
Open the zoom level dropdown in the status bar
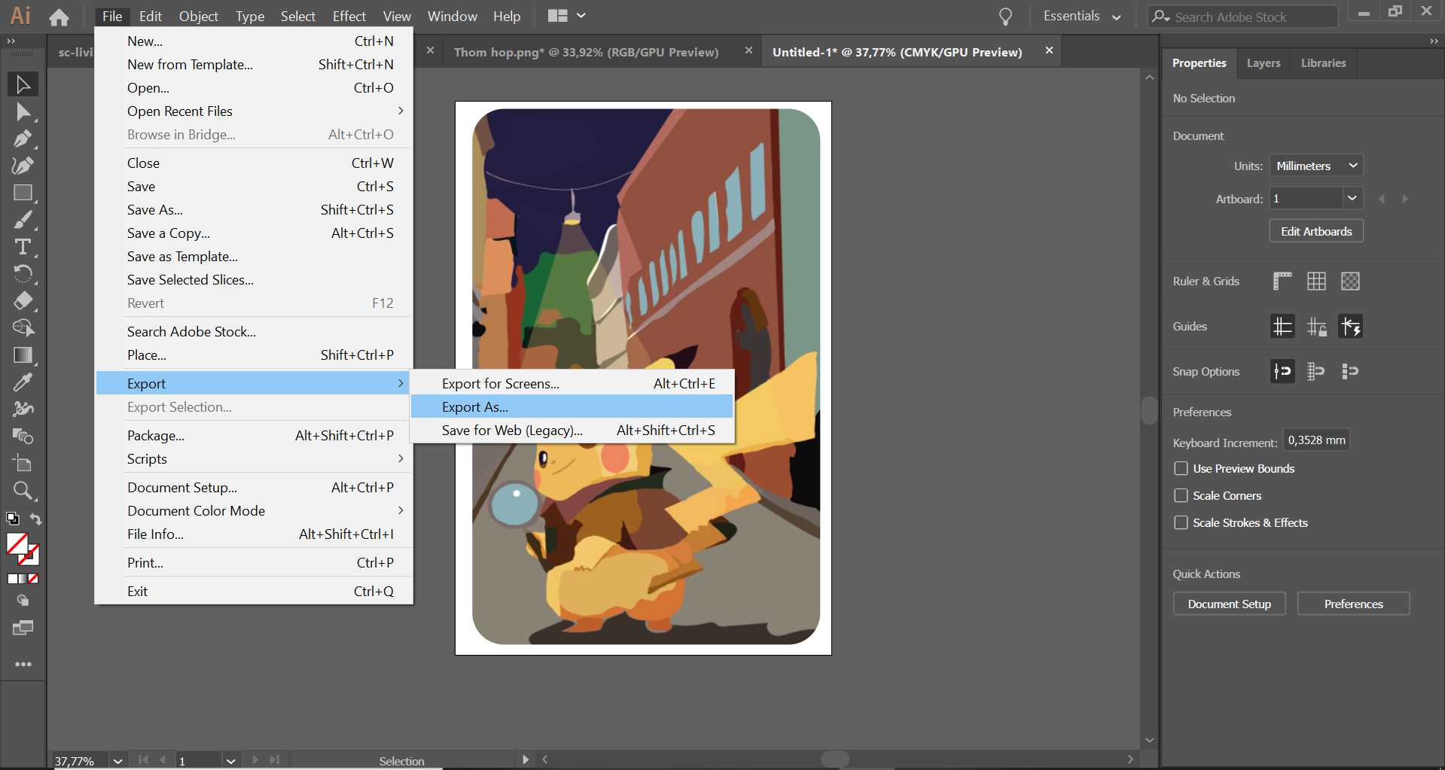pos(117,761)
